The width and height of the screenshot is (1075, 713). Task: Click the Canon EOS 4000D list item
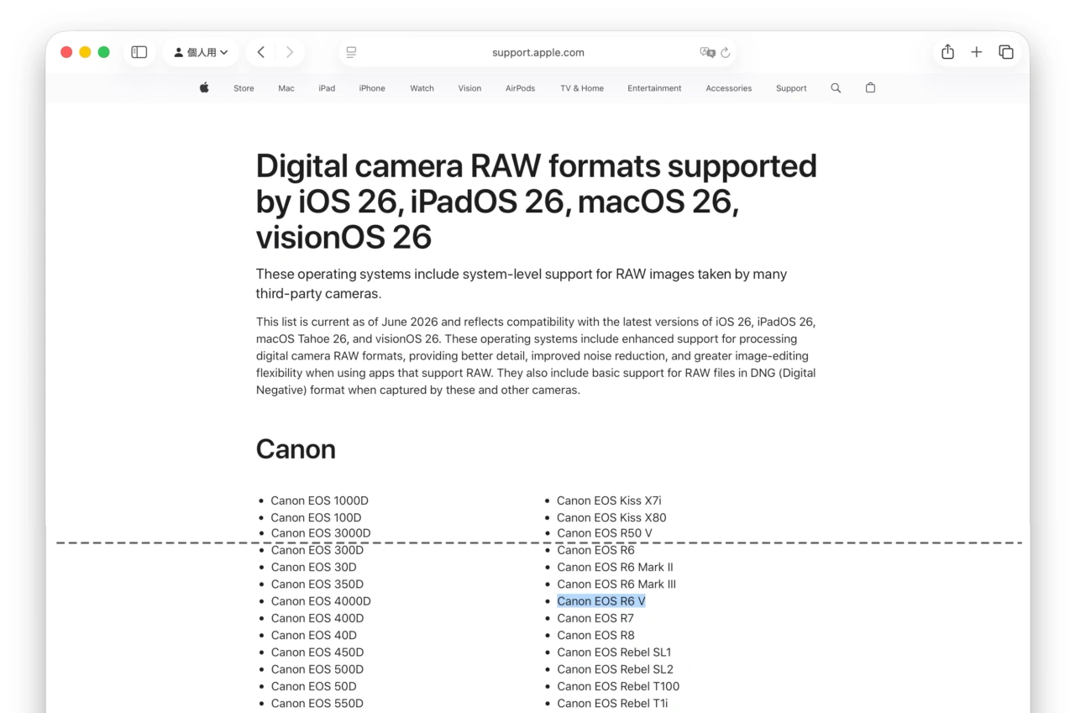pyautogui.click(x=320, y=601)
